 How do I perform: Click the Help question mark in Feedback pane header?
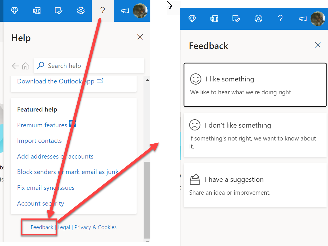pos(280,19)
